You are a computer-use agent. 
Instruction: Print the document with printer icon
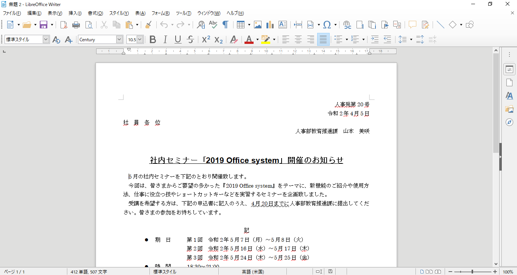tap(76, 25)
